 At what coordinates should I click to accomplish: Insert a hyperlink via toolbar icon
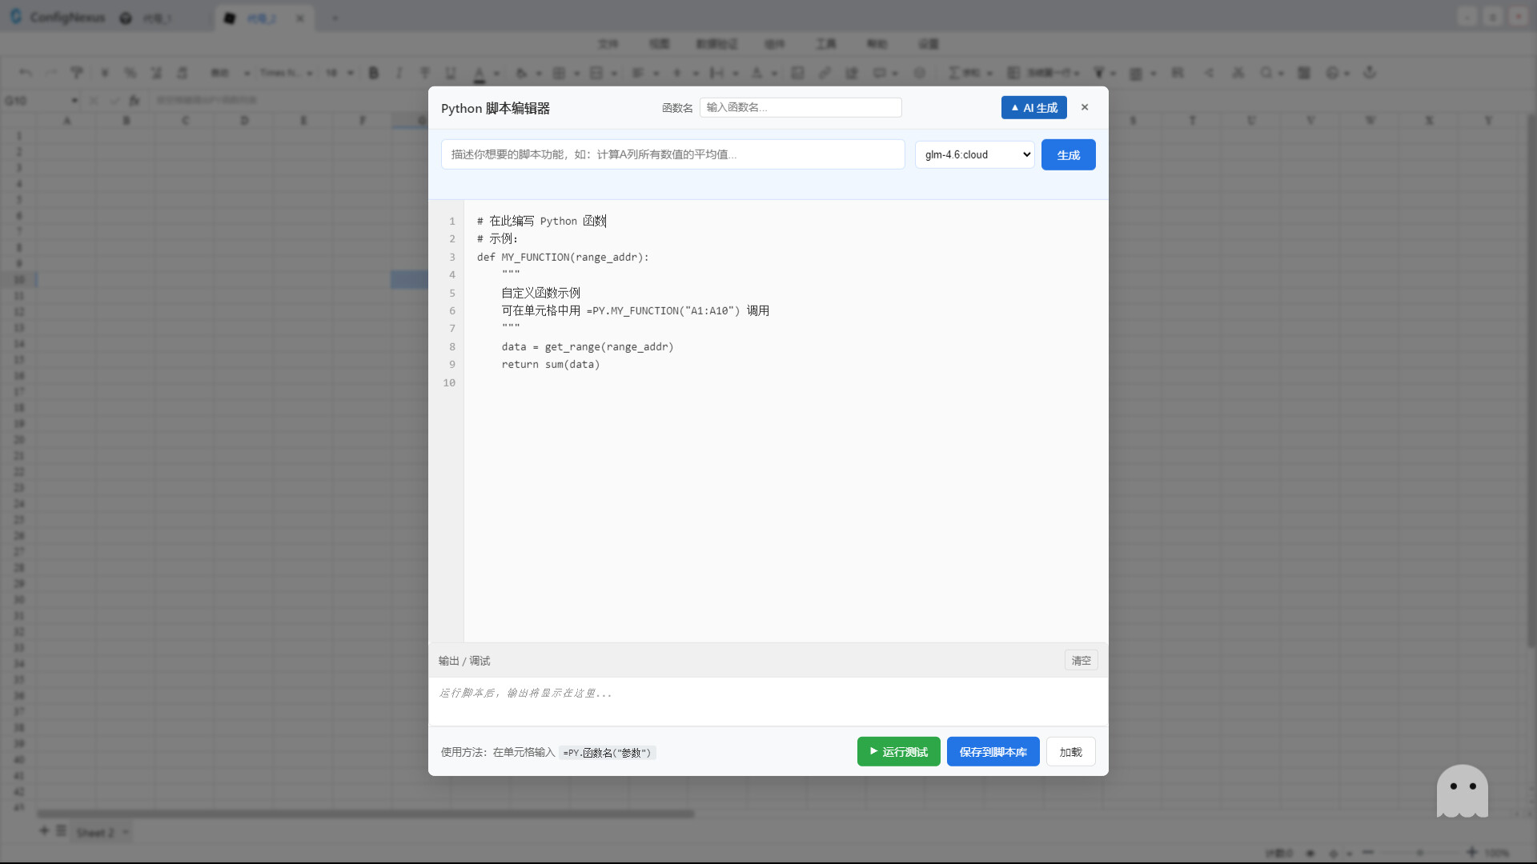click(825, 72)
